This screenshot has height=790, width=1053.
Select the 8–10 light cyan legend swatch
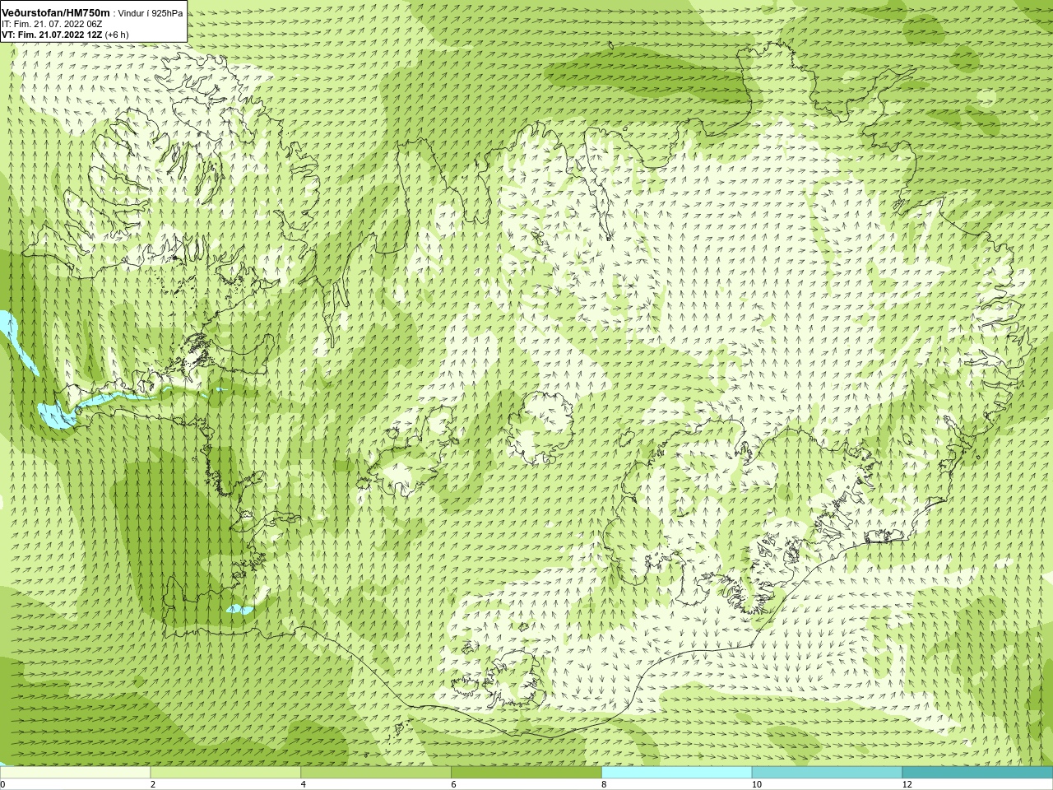pyautogui.click(x=676, y=773)
